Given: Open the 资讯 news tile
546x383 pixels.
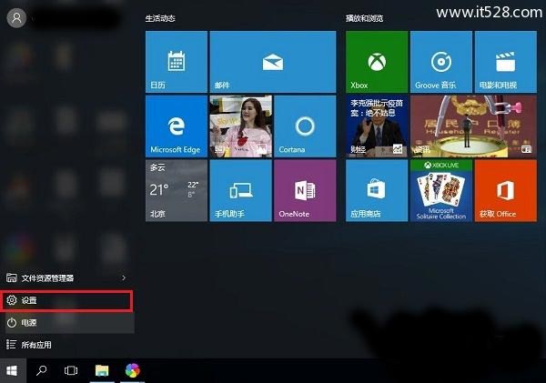Looking at the screenshot, I should 473,126.
